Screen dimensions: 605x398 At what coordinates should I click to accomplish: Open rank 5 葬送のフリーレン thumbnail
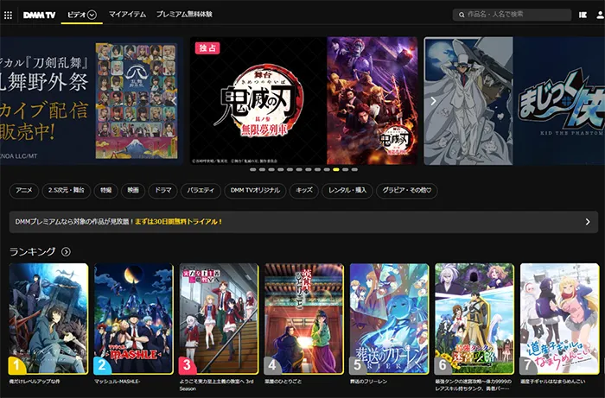coord(389,318)
